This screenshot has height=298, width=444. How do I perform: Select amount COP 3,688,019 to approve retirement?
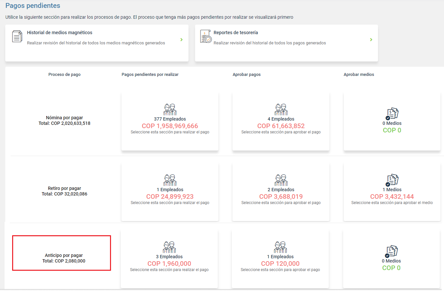tap(281, 197)
